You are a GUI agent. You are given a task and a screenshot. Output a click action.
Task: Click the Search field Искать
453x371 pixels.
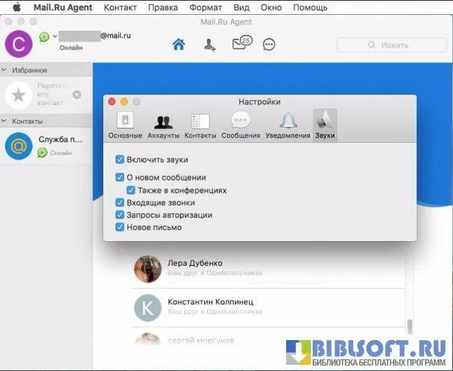[391, 45]
